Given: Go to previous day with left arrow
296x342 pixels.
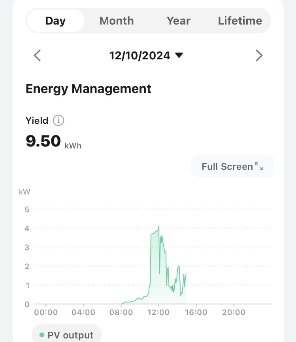Looking at the screenshot, I should tap(37, 55).
